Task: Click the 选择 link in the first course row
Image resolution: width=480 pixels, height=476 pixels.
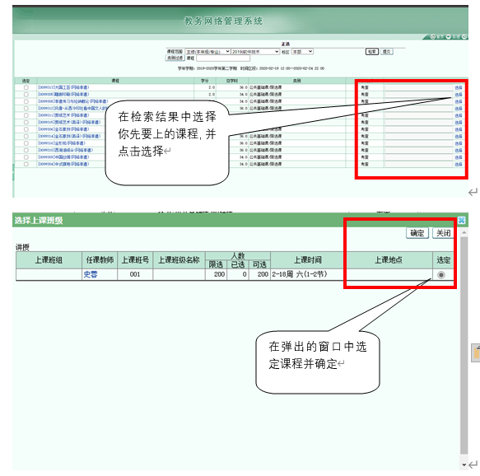Action: (459, 87)
